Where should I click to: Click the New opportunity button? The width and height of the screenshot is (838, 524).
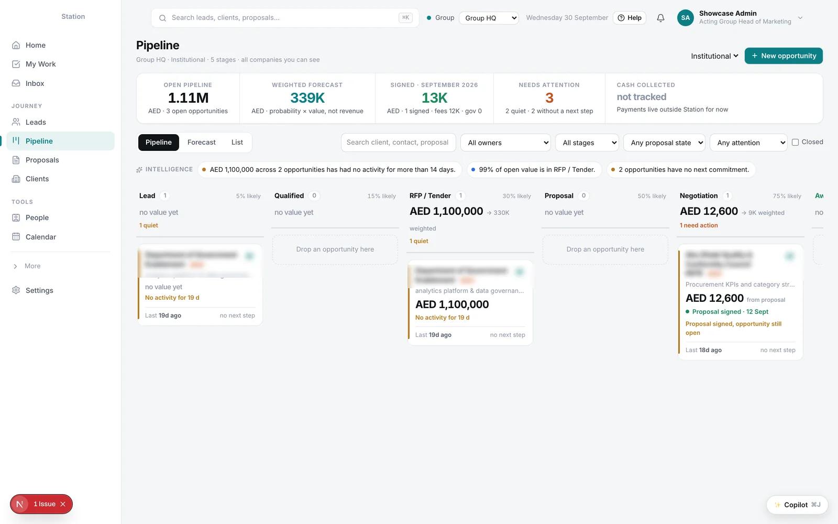pyautogui.click(x=784, y=56)
